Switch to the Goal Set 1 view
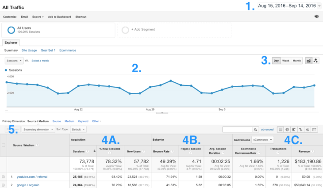The width and height of the screenshot is (323, 188). tap(48, 50)
